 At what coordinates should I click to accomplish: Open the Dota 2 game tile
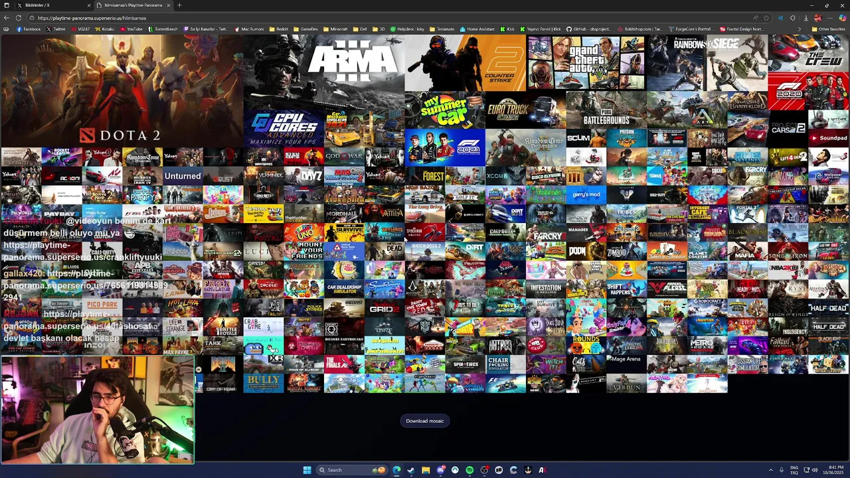tap(122, 91)
